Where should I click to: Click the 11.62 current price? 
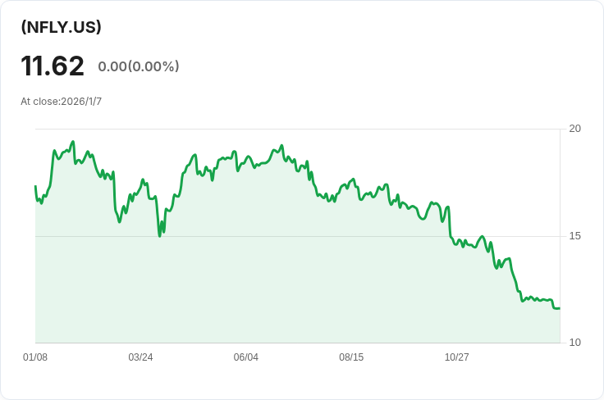[x=53, y=66]
